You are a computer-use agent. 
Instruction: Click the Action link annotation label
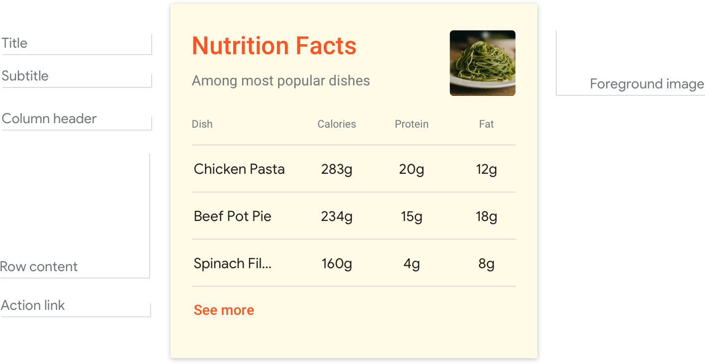[x=33, y=305]
